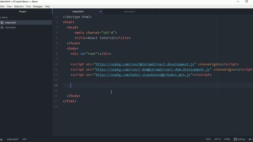Open the react-dom.development.js unpkg URL

click(153, 69)
